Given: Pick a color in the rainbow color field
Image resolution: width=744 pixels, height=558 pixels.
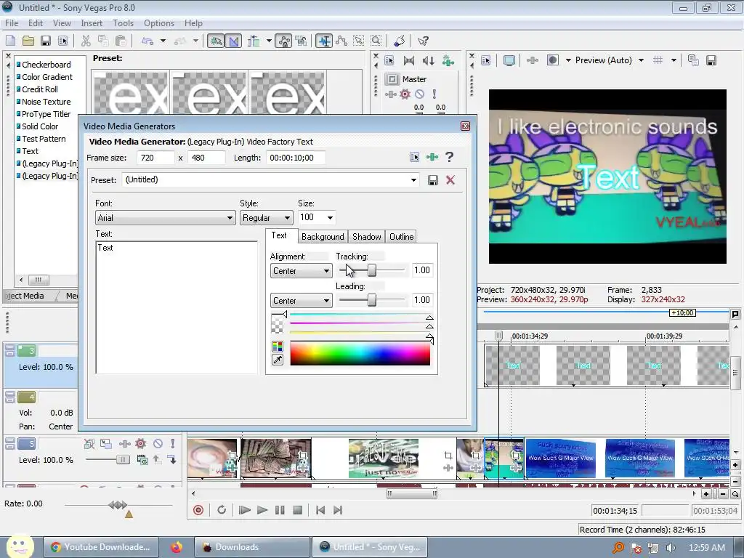Looking at the screenshot, I should click(360, 354).
